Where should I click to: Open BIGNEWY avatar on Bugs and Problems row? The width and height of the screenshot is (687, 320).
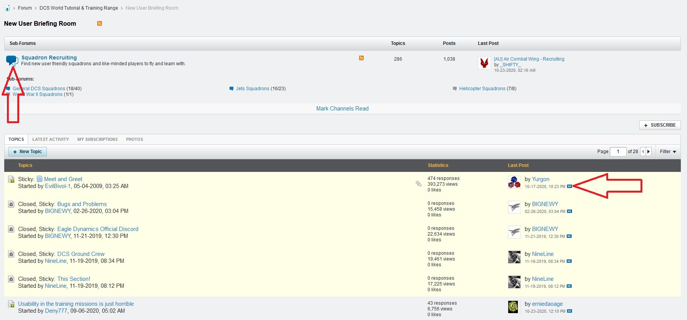click(514, 207)
